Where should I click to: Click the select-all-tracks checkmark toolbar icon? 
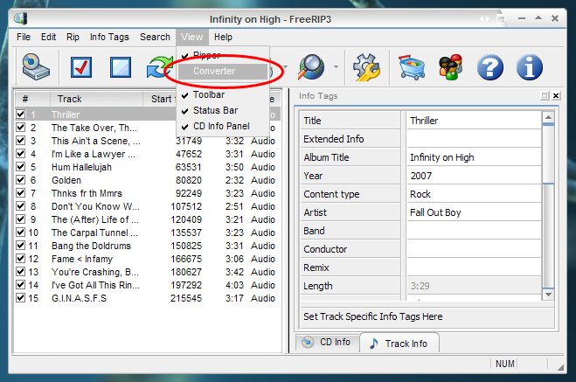[81, 66]
